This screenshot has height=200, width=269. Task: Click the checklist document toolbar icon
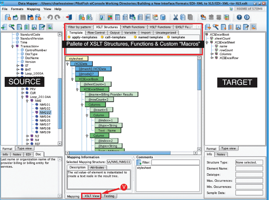pos(117,17)
